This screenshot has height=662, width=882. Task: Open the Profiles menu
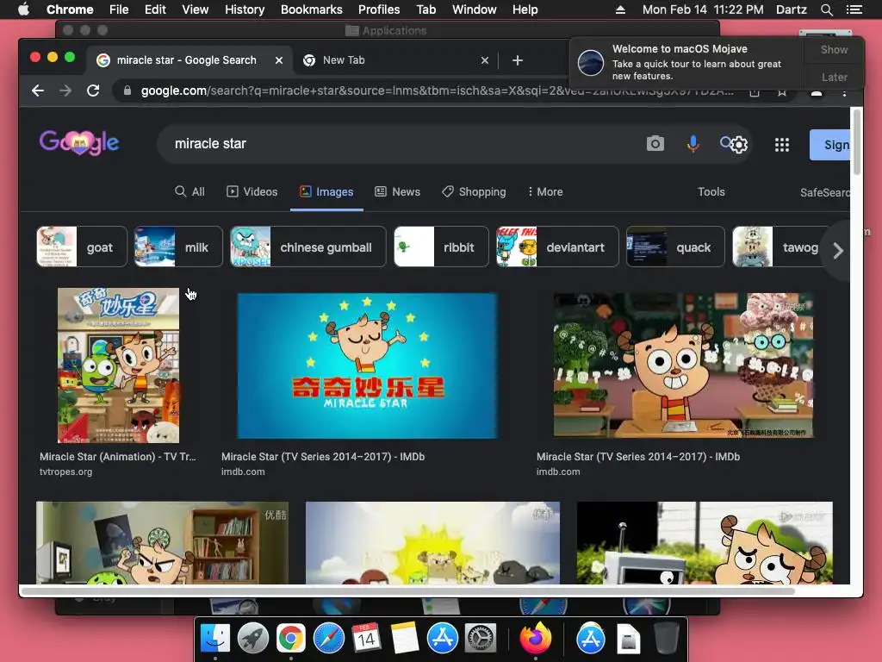click(x=379, y=9)
